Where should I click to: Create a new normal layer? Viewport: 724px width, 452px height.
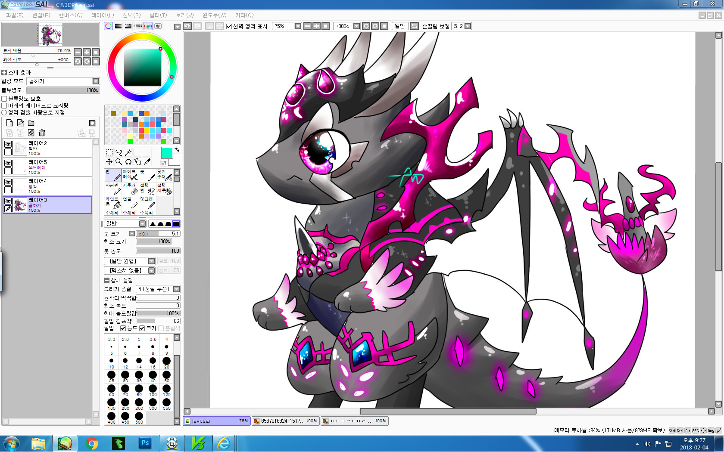(9, 123)
